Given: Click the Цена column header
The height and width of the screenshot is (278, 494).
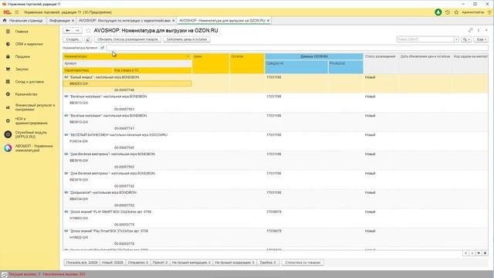Looking at the screenshot, I should point(211,63).
